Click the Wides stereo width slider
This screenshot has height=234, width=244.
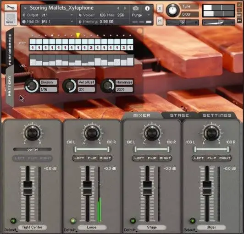[x=211, y=149]
